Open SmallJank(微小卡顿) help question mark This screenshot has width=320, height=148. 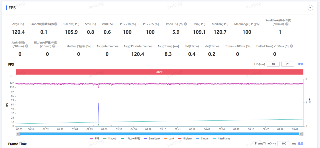[287, 24]
